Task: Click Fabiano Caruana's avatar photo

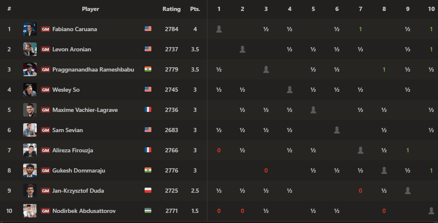Action: click(30, 29)
